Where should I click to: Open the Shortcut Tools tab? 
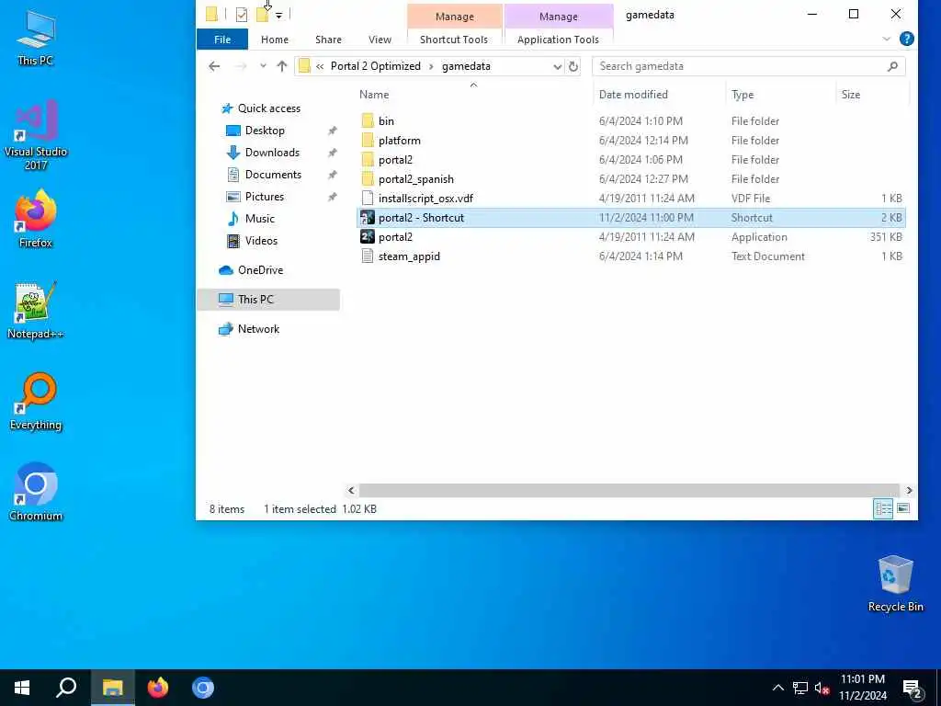coord(454,39)
